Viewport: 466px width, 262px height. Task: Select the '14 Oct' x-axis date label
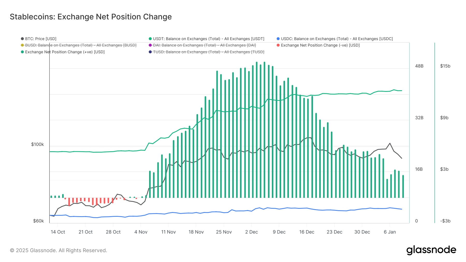58,232
